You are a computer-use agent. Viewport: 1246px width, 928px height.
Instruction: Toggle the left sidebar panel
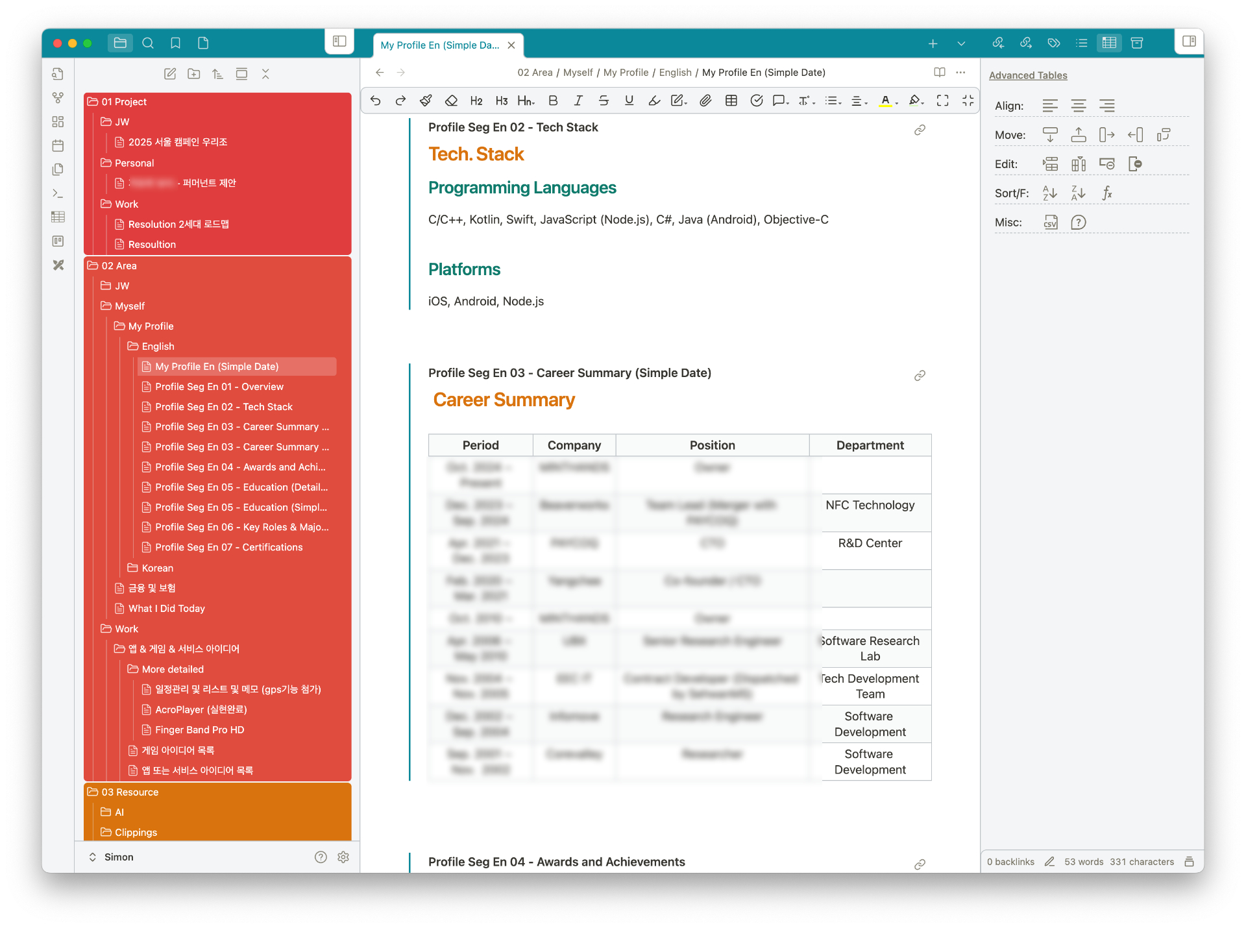pyautogui.click(x=339, y=42)
